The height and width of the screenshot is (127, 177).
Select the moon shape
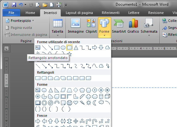[x=95, y=103]
